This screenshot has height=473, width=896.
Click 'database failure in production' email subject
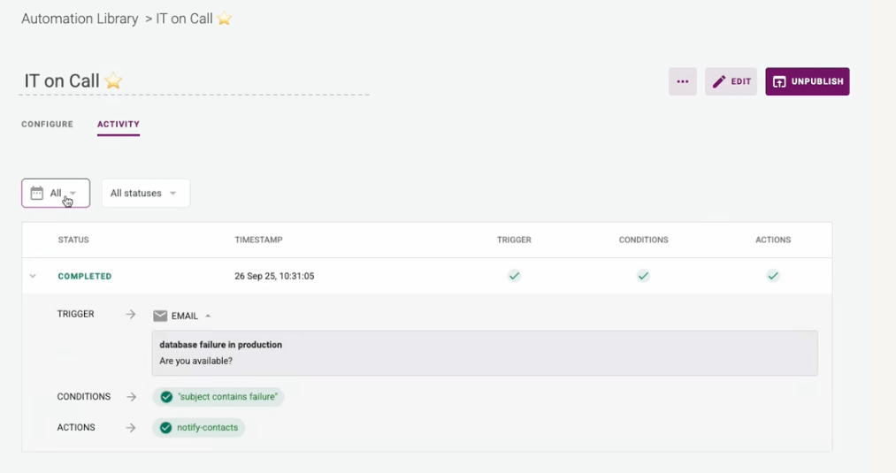point(220,345)
